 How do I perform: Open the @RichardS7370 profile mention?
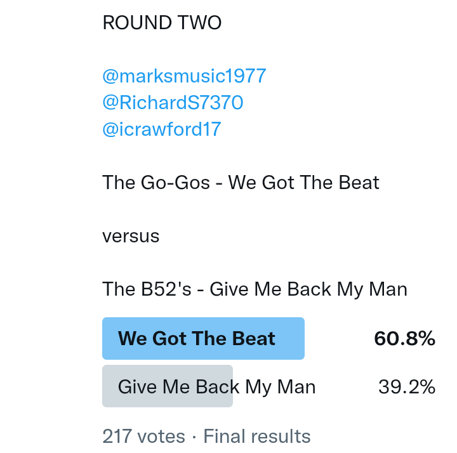173,103
